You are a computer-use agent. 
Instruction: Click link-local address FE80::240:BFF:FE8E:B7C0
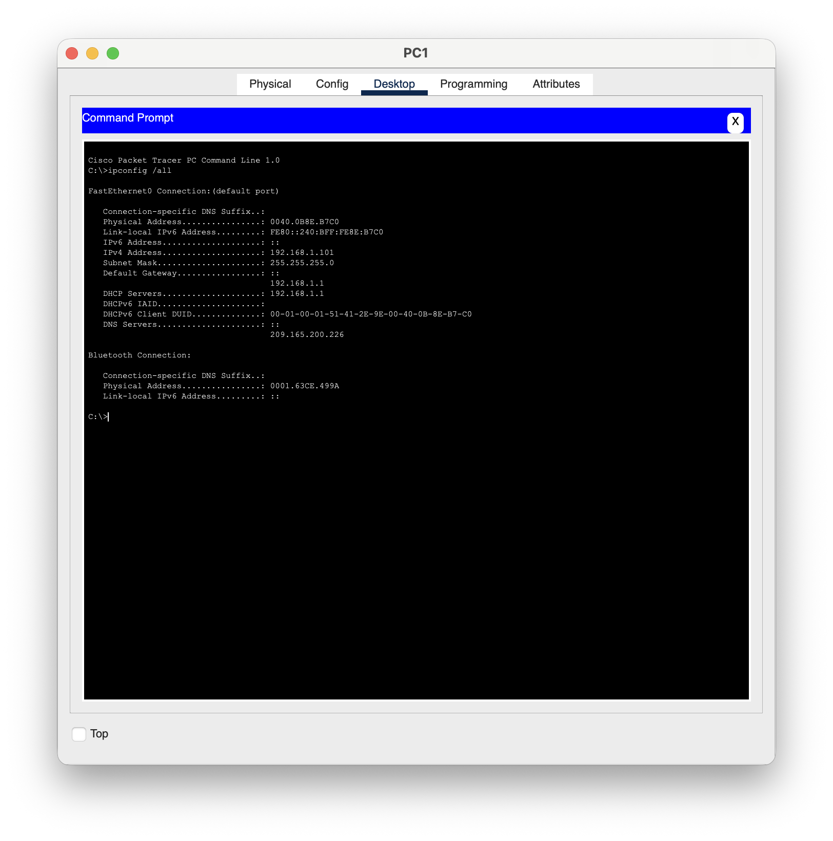click(327, 232)
